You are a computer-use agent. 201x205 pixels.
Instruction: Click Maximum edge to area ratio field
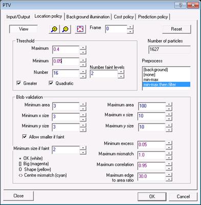coord(152,176)
